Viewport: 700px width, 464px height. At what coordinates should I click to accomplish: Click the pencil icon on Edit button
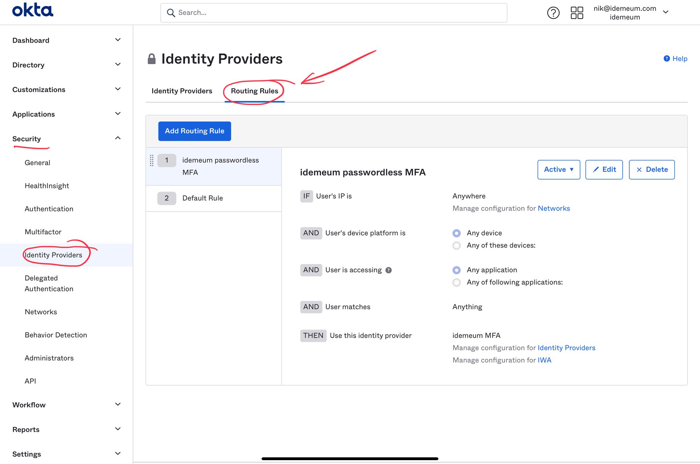point(596,169)
